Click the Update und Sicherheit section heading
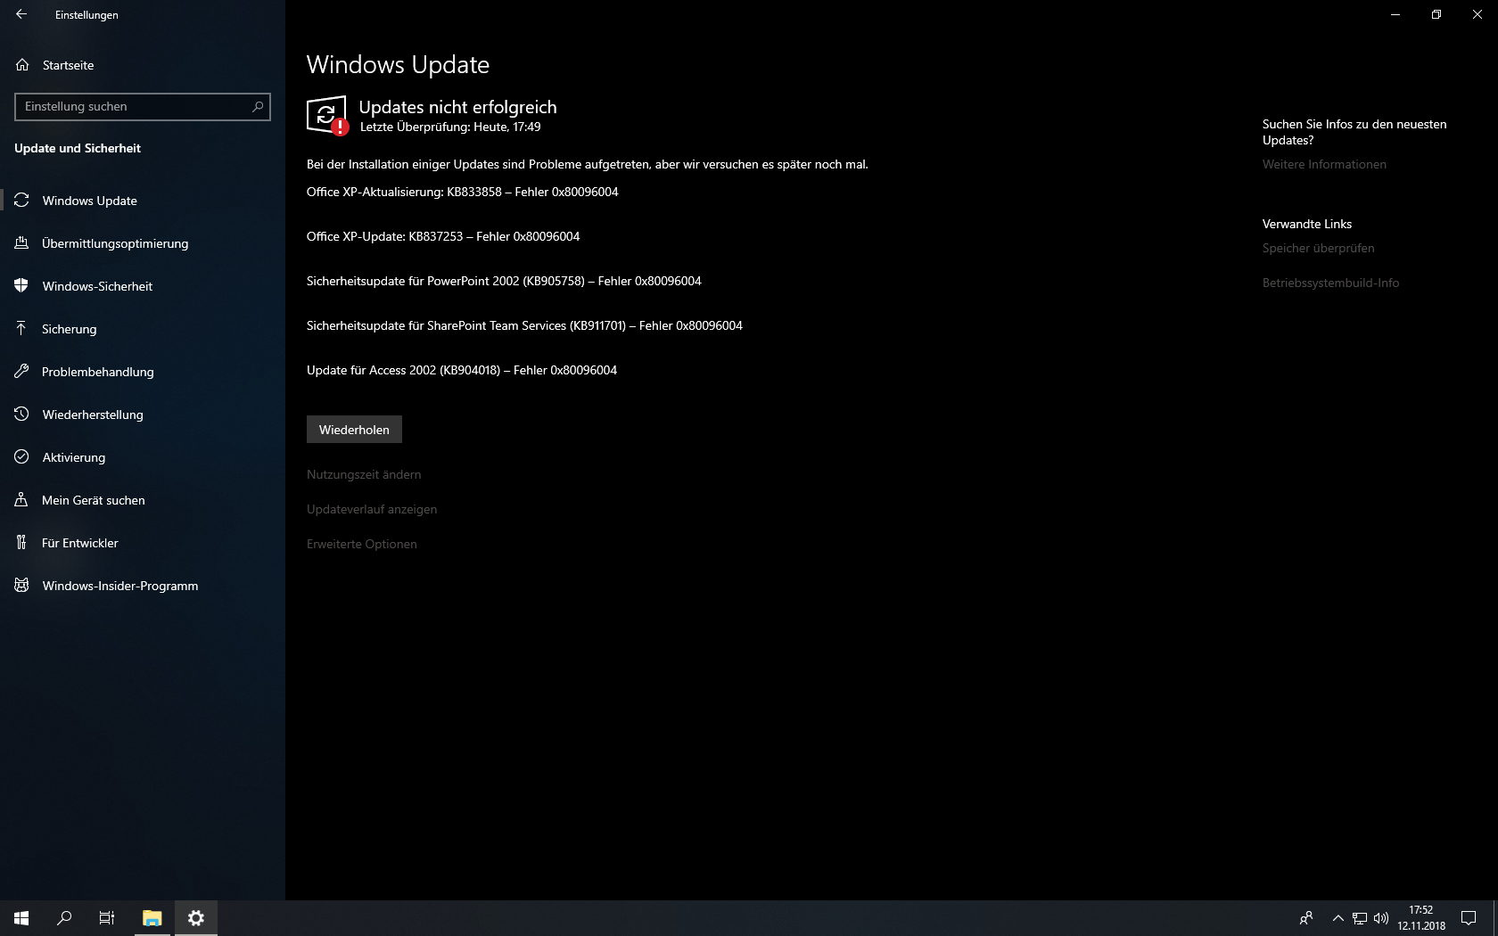Screen dimensions: 1498x936 click(x=78, y=148)
